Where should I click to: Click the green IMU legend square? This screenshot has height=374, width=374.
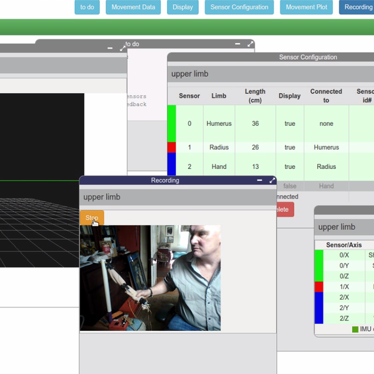[x=355, y=329]
